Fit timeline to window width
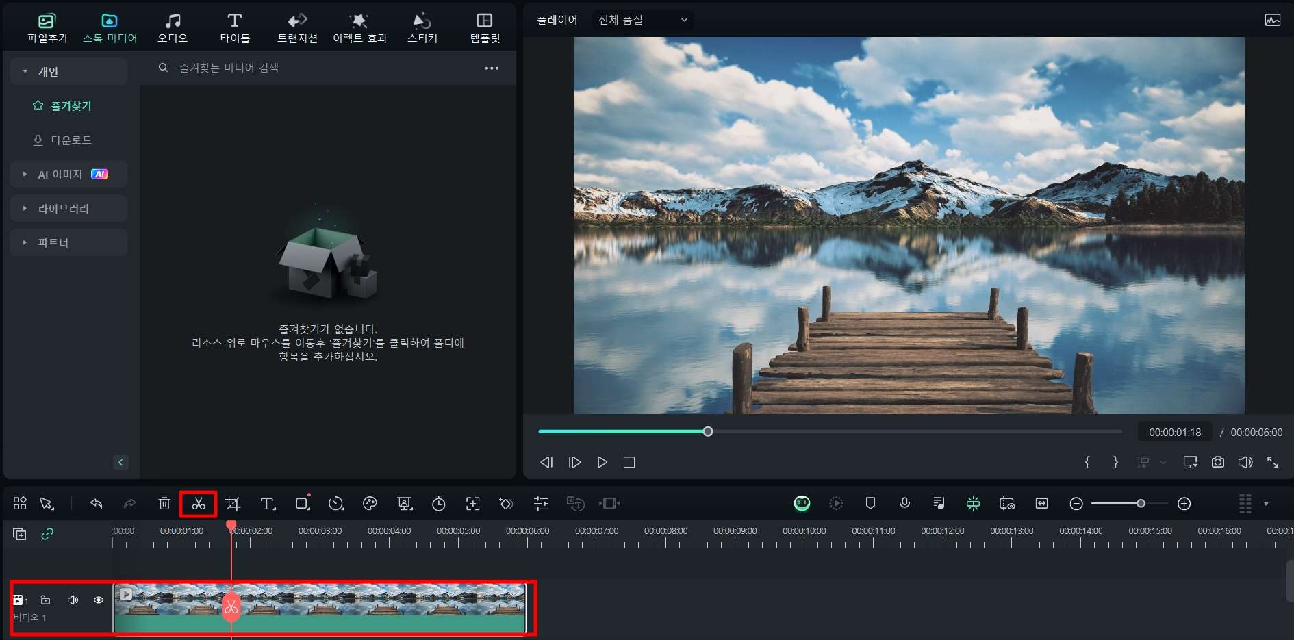The height and width of the screenshot is (640, 1294). tap(1041, 504)
